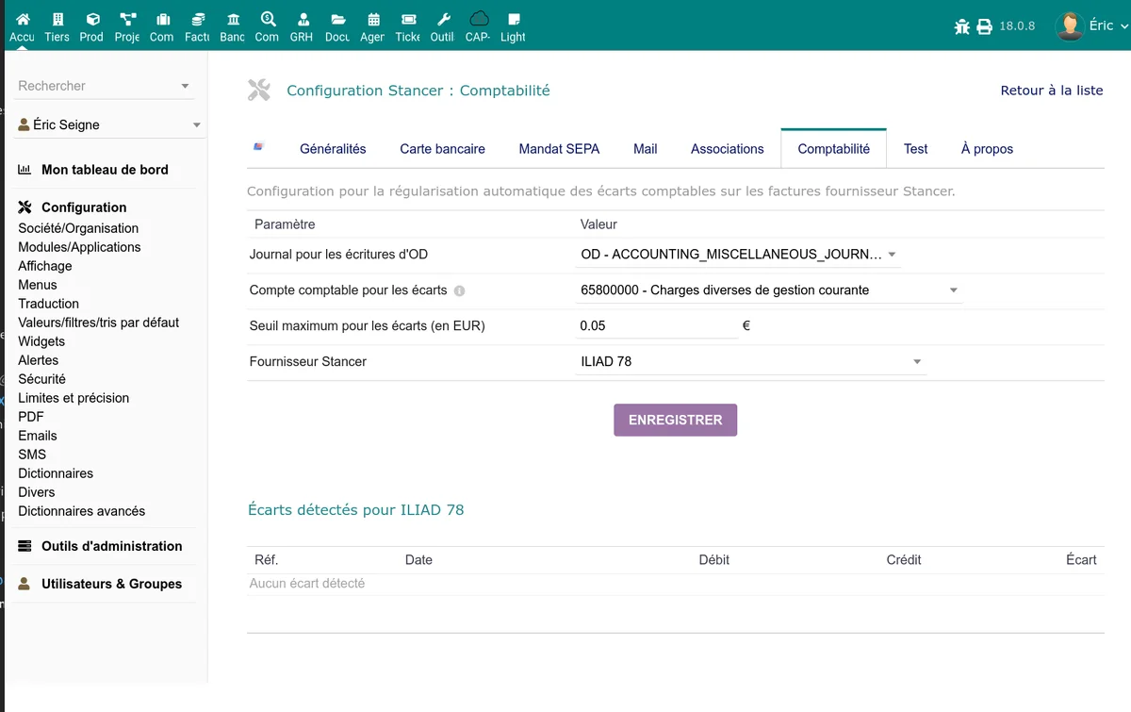Open the GRH person icon
This screenshot has height=712, width=1131.
303,19
